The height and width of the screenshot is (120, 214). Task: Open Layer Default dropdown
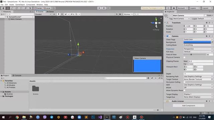205,19
